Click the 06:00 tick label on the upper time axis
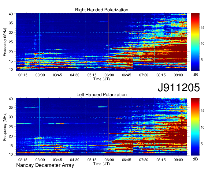Screen dimensions: 208x169 pyautogui.click(x=109, y=75)
